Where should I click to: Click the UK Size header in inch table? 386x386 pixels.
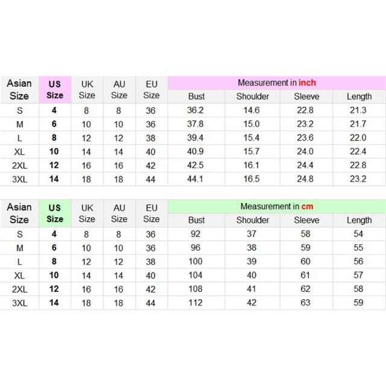click(x=87, y=90)
